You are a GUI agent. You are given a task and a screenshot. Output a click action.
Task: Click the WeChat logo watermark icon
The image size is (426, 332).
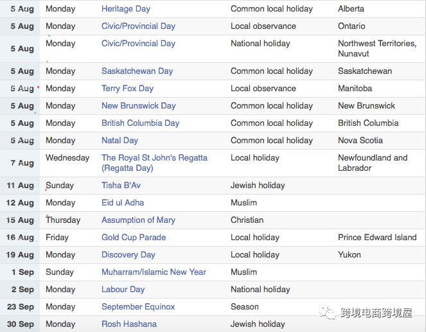click(328, 313)
